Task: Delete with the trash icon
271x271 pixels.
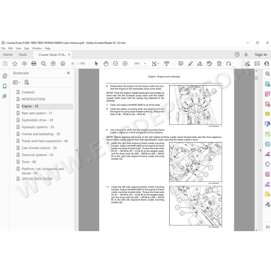Action: point(219,63)
